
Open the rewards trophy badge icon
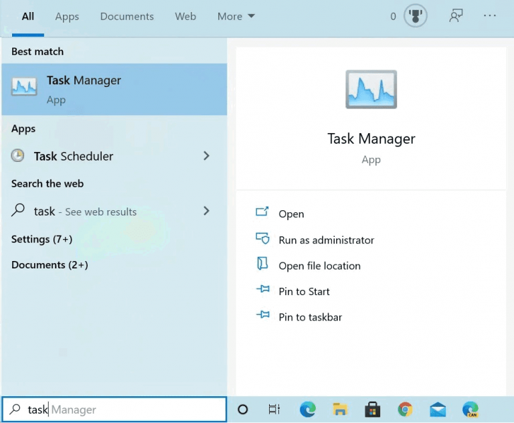pos(415,17)
